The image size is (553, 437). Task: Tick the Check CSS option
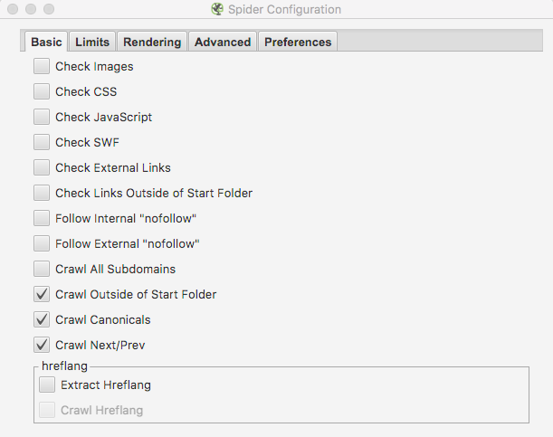pyautogui.click(x=42, y=91)
